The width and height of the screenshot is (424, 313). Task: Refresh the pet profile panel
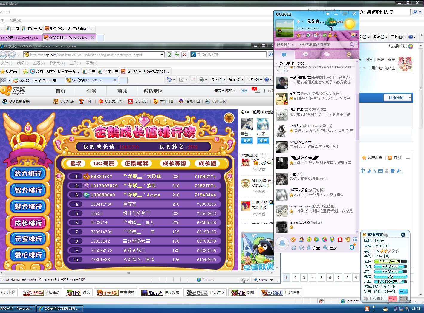(403, 235)
